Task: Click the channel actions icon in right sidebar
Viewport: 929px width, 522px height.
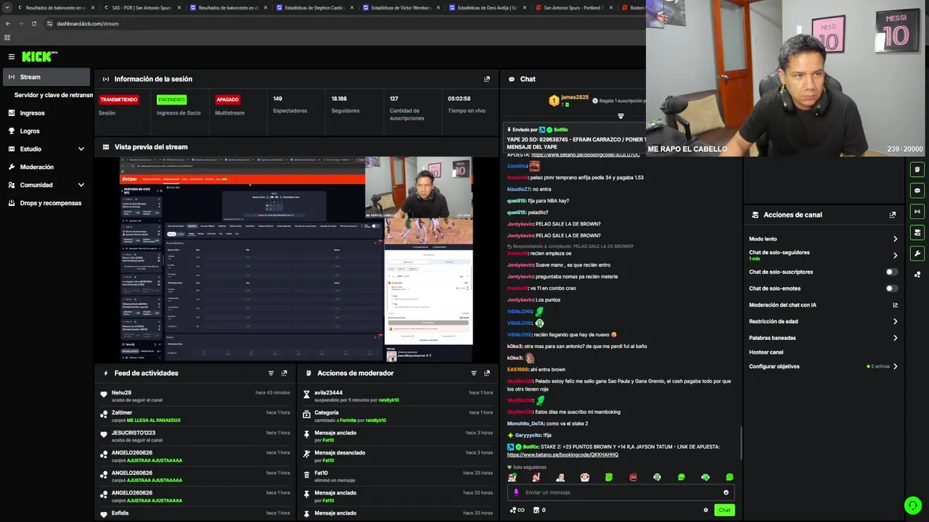Action: (x=917, y=233)
